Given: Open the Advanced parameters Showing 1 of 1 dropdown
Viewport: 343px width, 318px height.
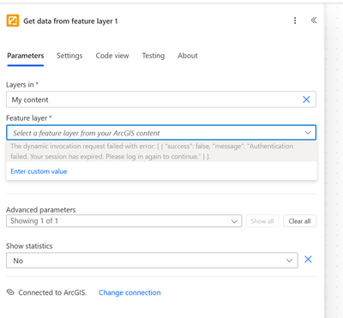Looking at the screenshot, I should pyautogui.click(x=123, y=221).
